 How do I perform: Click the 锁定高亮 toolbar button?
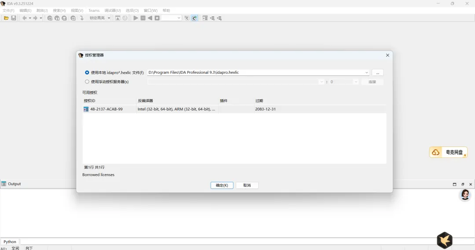97,18
